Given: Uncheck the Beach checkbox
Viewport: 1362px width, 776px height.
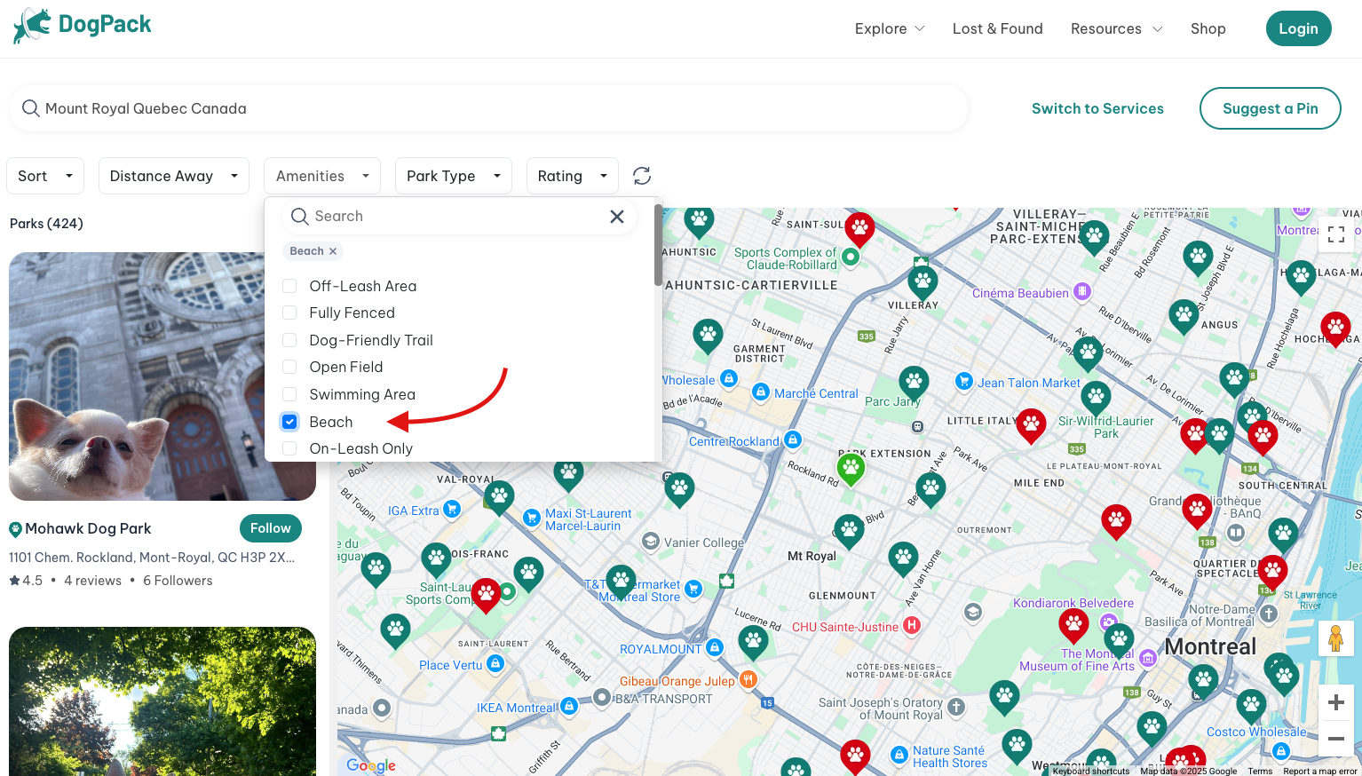Looking at the screenshot, I should point(289,422).
